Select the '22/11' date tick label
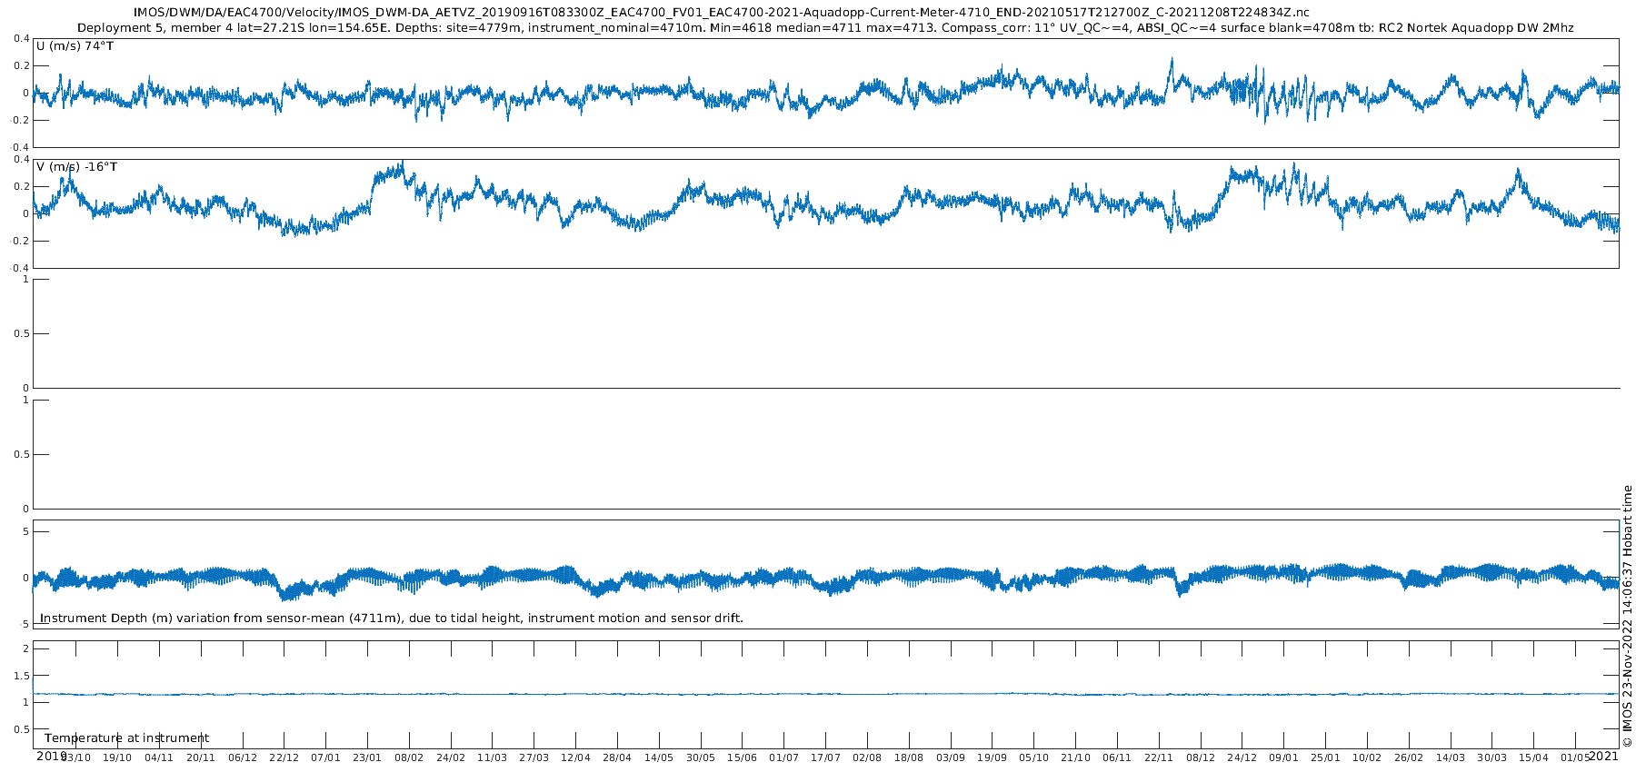 (x=1159, y=757)
